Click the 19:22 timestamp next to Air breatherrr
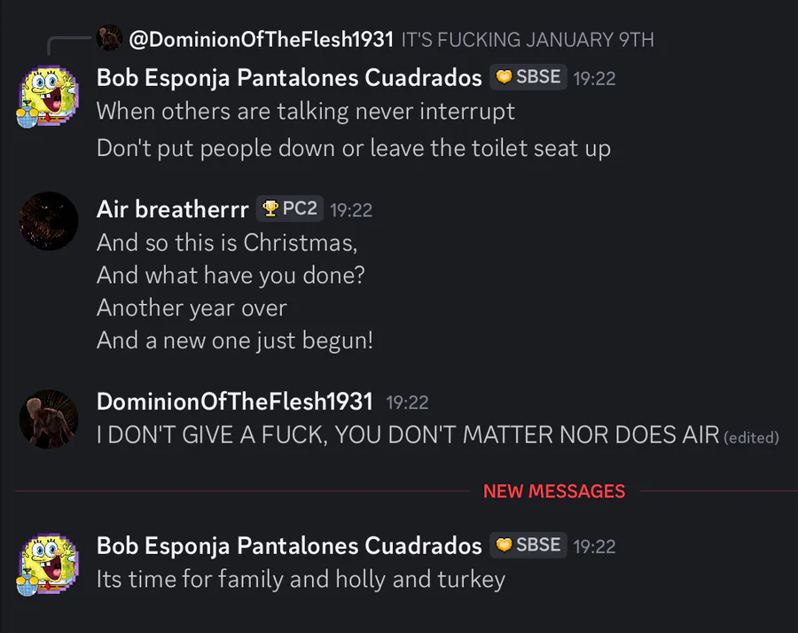798x633 pixels. point(351,210)
